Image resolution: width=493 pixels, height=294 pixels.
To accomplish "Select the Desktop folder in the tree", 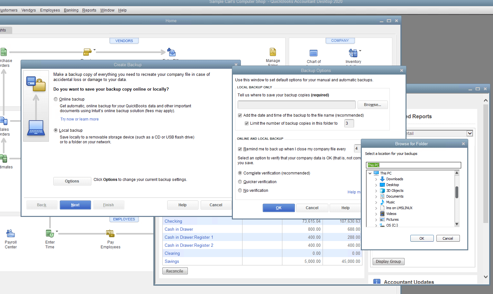I will pos(392,185).
